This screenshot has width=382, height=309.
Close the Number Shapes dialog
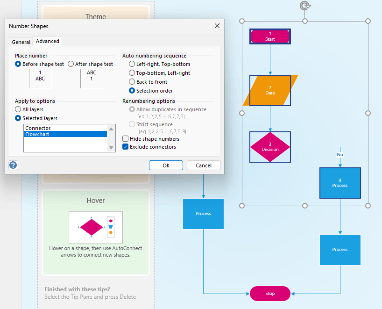pyautogui.click(x=217, y=26)
